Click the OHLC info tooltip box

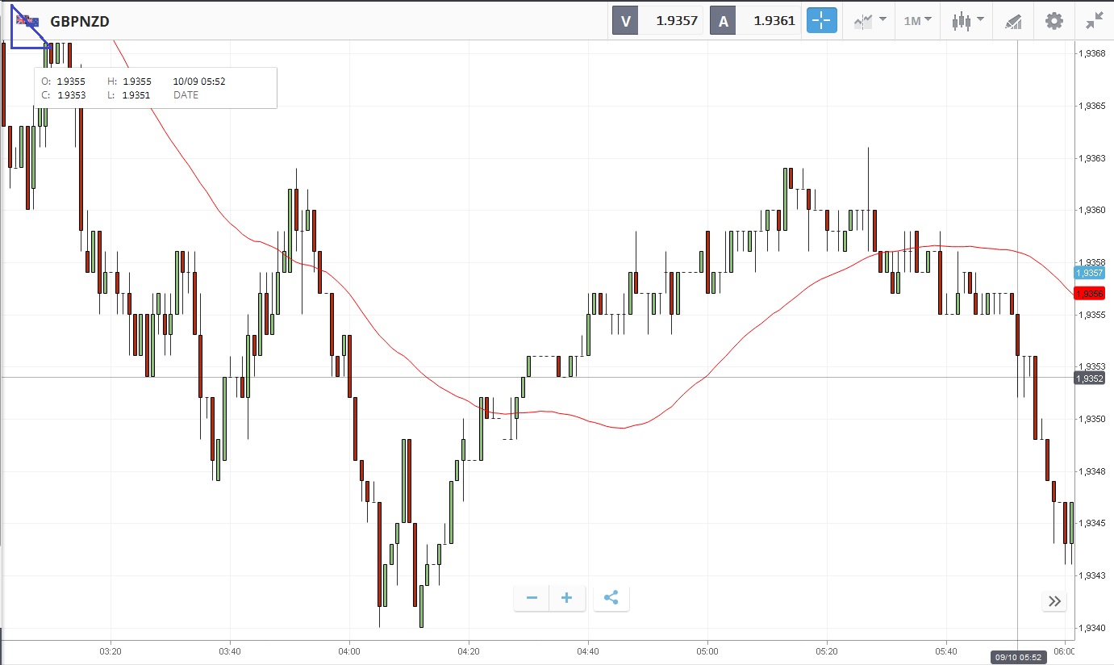click(x=156, y=88)
